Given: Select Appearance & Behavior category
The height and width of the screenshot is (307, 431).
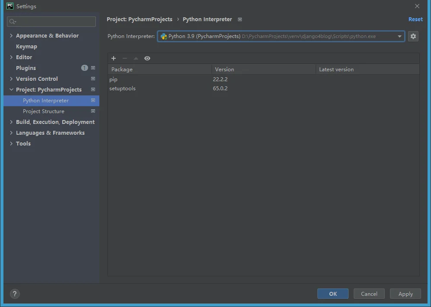Looking at the screenshot, I should [x=47, y=35].
